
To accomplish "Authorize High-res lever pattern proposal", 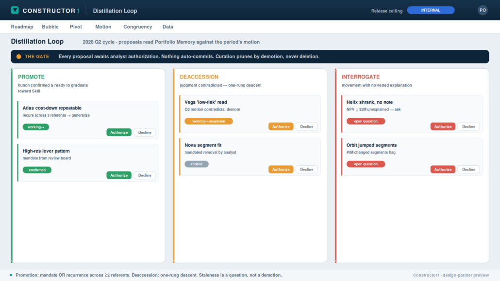I will 119,175.
